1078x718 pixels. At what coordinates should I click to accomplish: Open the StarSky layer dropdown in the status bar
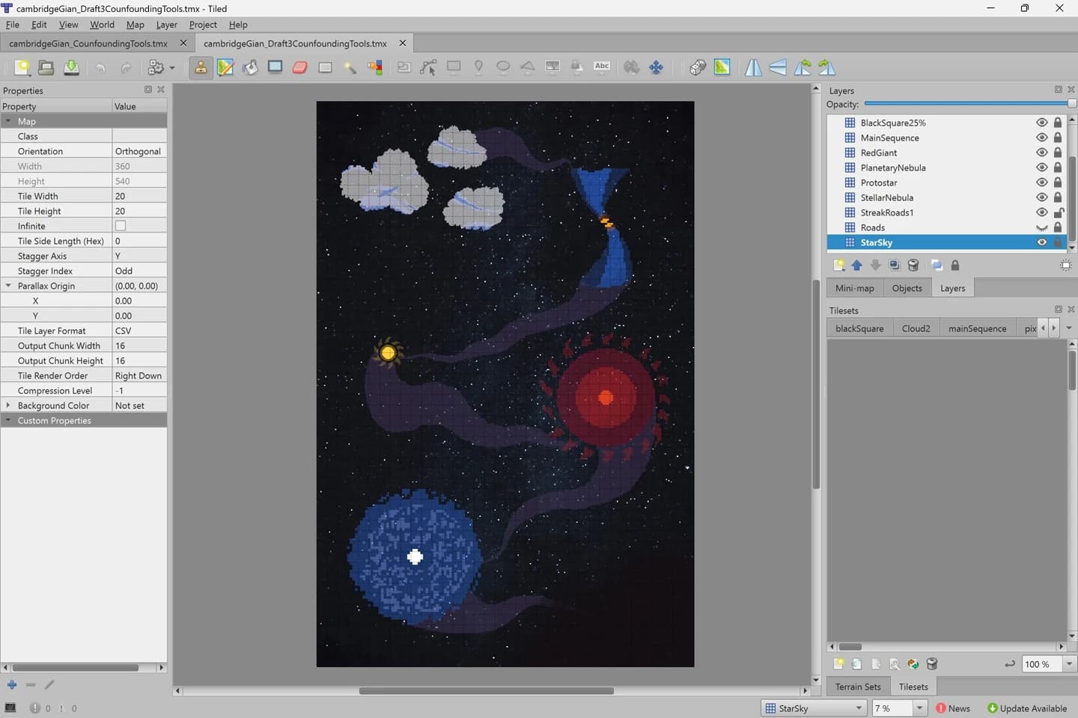point(814,708)
